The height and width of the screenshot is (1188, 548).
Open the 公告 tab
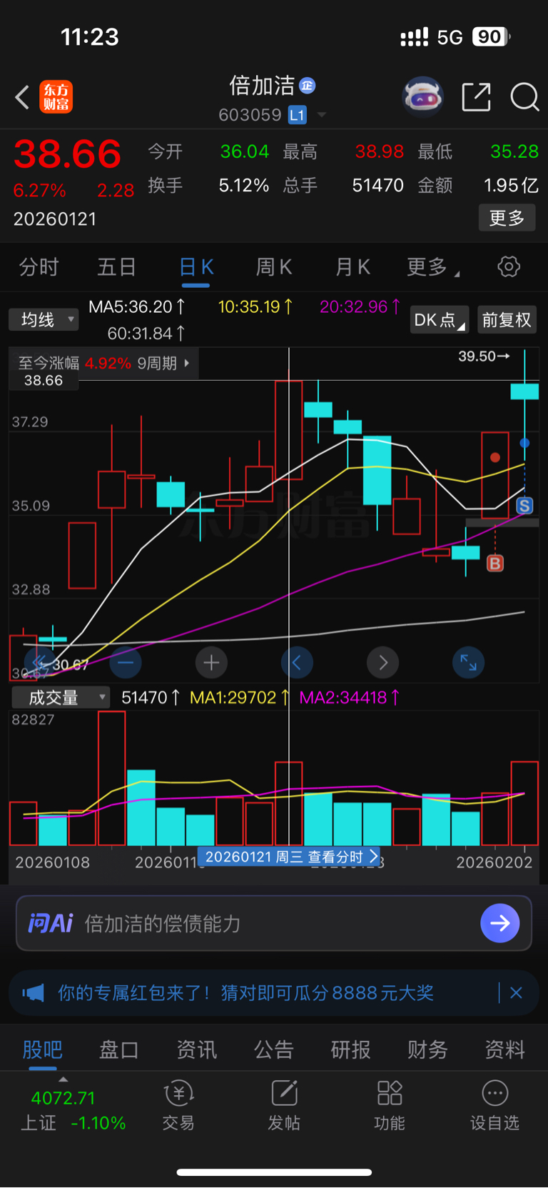click(x=274, y=1049)
